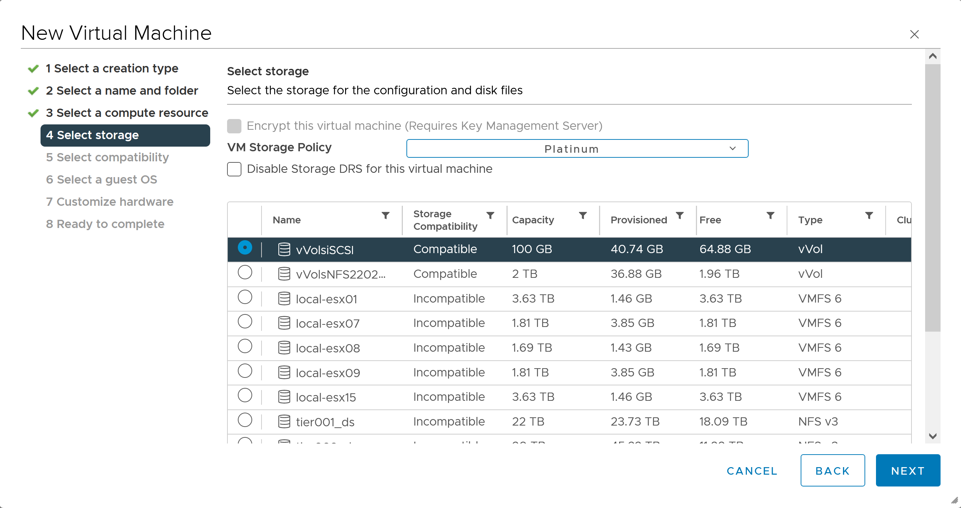Click the Capacity column filter icon

(x=583, y=215)
